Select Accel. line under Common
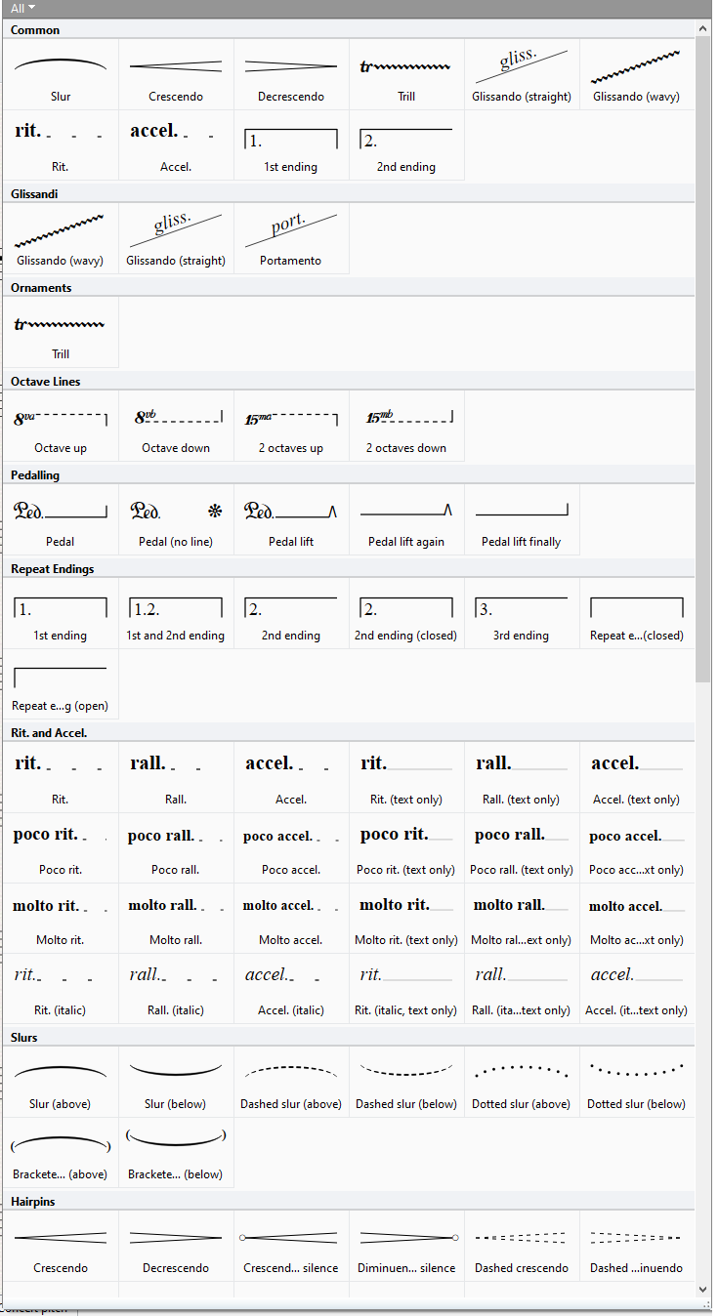 [x=176, y=144]
